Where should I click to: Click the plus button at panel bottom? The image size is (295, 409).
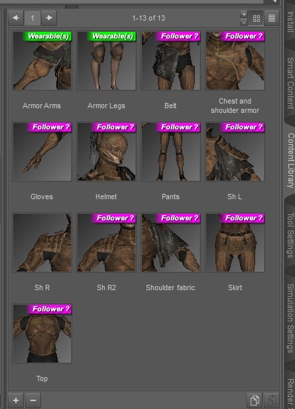[x=16, y=400]
